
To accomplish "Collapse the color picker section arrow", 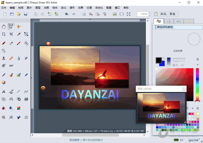I will (x=198, y=64).
